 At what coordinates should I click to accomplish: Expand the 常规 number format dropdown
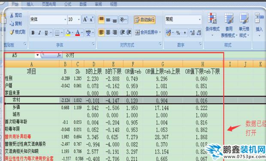(199, 20)
